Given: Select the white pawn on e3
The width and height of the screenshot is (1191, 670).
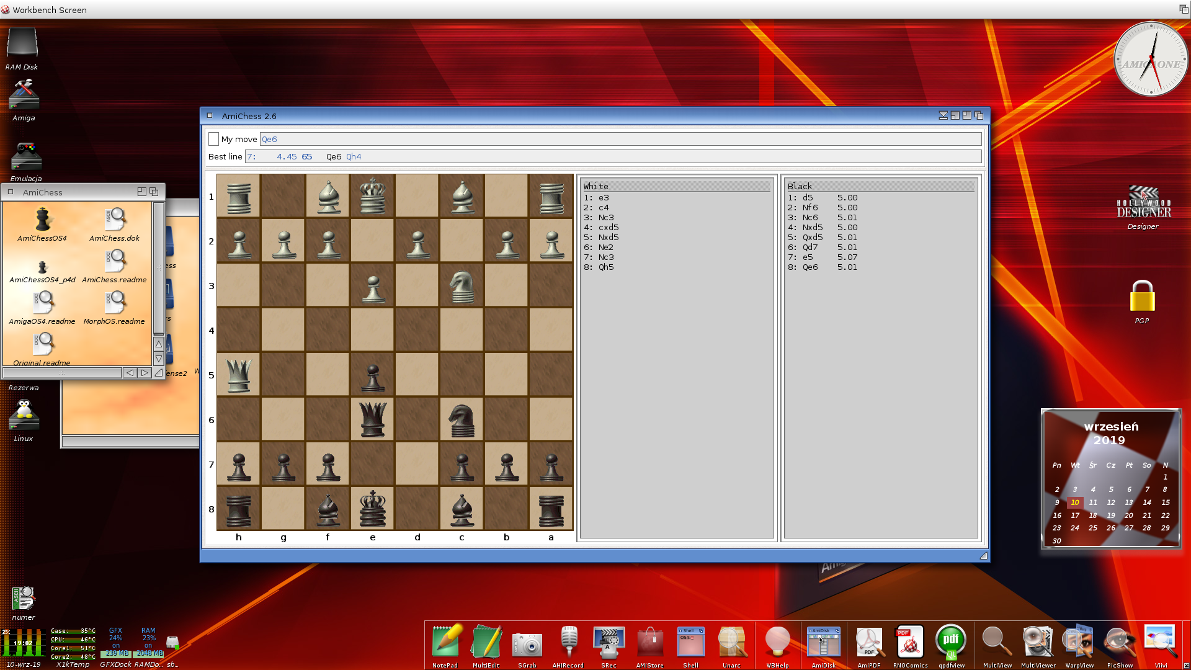Looking at the screenshot, I should 373,286.
